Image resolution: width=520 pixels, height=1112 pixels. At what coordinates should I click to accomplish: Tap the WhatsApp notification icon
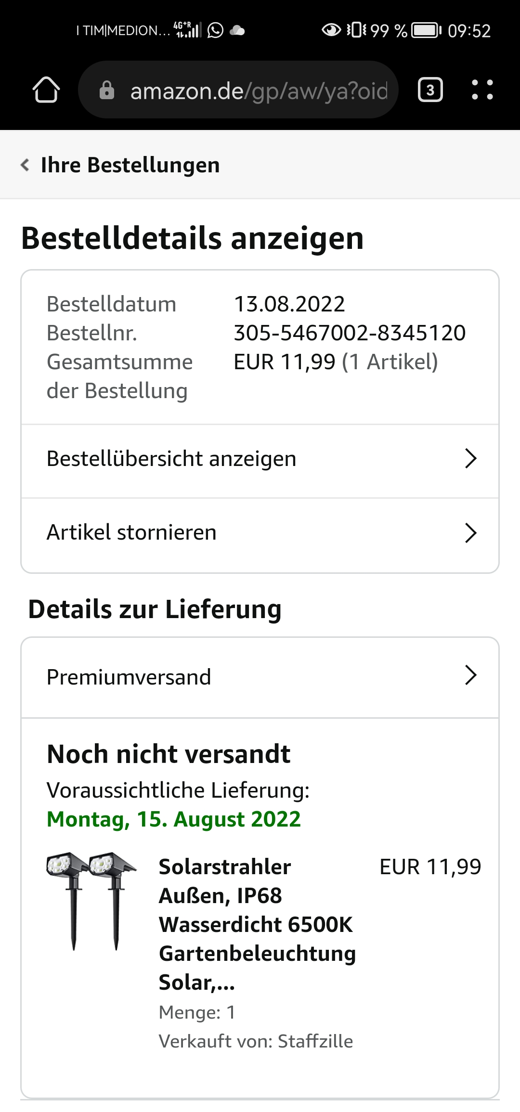point(215,30)
